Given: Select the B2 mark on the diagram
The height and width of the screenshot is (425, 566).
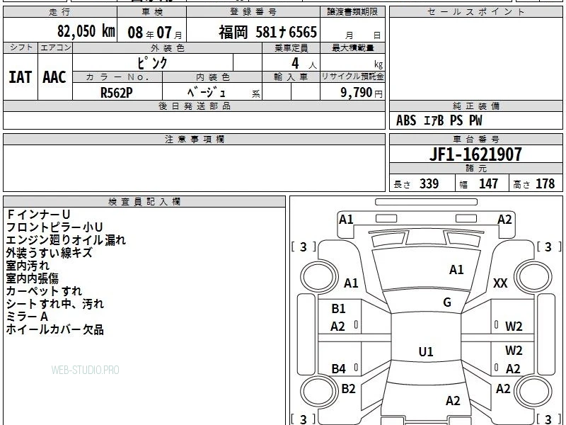Looking at the screenshot, I should [348, 388].
